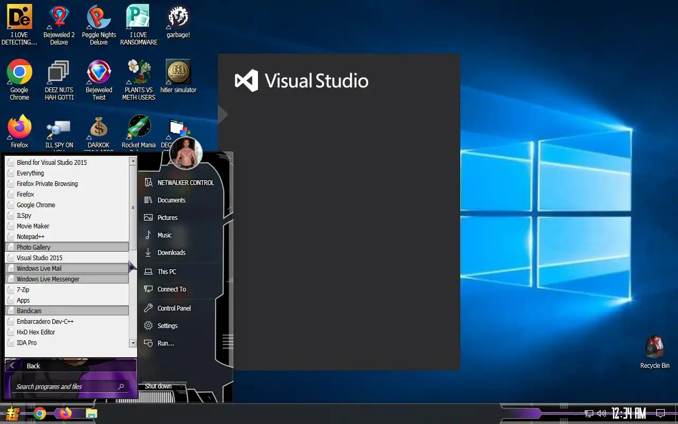Screen dimensions: 678x424
Task: Click the programs list scrollbar down arrow
Action: click(x=133, y=343)
